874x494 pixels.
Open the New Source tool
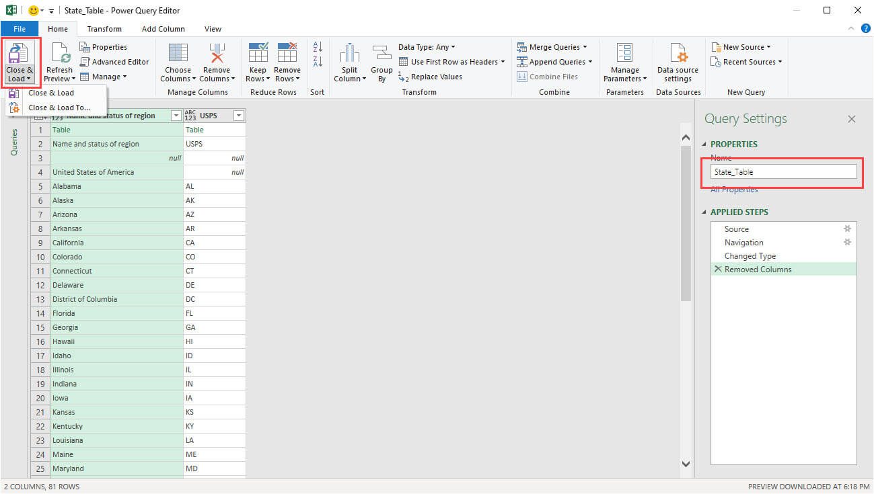[740, 46]
